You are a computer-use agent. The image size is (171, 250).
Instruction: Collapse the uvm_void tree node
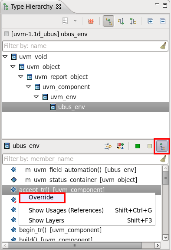pos(5,57)
